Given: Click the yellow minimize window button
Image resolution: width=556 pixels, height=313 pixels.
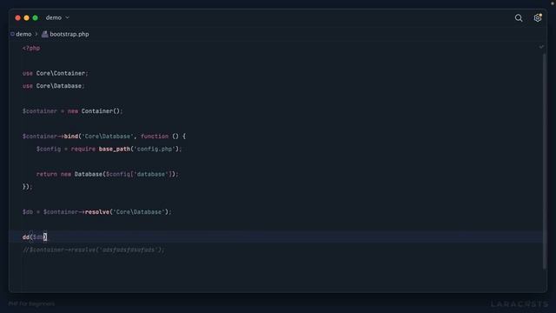Looking at the screenshot, I should click(26, 17).
